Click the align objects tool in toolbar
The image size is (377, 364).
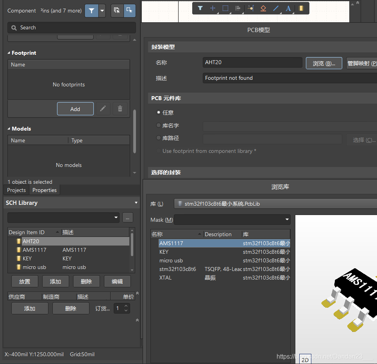238,8
